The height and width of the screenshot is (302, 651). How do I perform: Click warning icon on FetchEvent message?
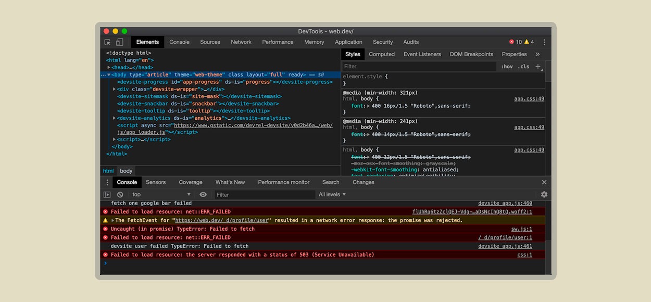pyautogui.click(x=105, y=220)
